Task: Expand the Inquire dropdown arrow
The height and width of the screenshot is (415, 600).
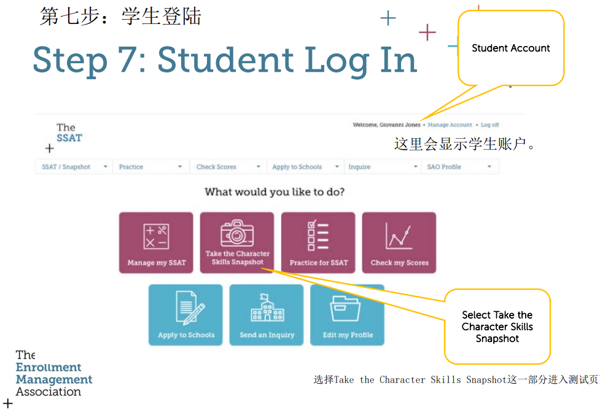Action: pos(416,166)
